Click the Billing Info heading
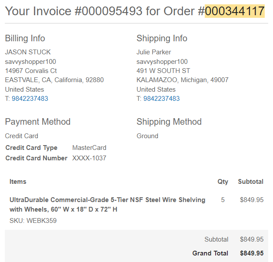Viewport: 273px width, 262px height. (25, 38)
